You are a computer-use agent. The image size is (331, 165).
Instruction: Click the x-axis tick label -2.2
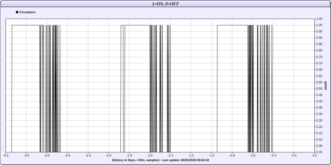(x=88, y=155)
